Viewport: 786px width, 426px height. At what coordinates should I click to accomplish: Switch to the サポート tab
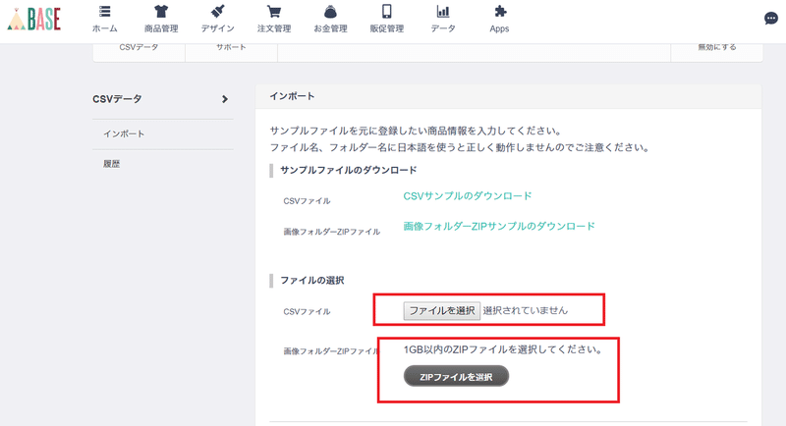pos(231,49)
